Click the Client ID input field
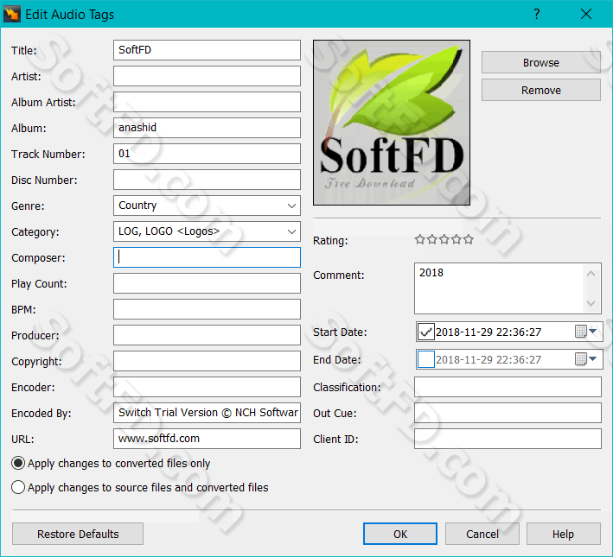The width and height of the screenshot is (613, 557). pyautogui.click(x=508, y=439)
